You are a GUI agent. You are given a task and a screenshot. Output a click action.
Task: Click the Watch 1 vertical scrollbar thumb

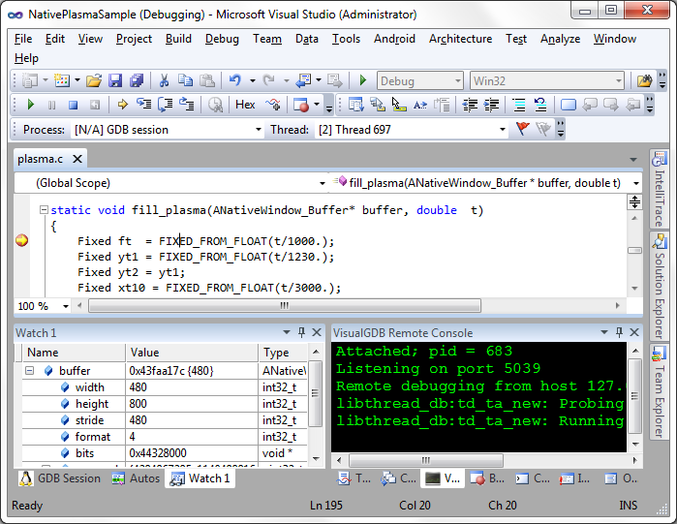(x=316, y=393)
